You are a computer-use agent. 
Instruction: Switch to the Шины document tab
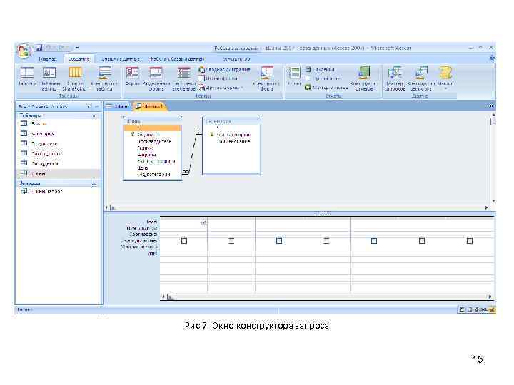pyautogui.click(x=118, y=106)
